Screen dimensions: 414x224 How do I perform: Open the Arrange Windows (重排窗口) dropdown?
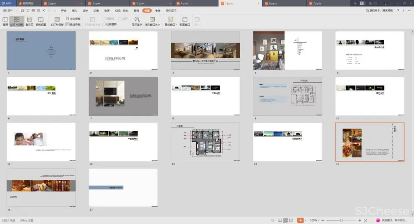[171, 21]
